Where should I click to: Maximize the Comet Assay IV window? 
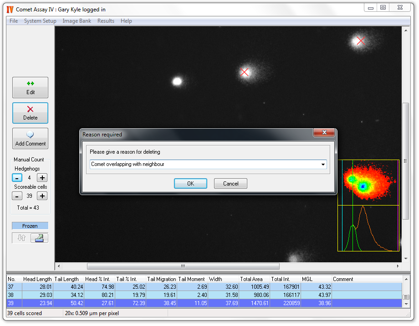click(383, 8)
